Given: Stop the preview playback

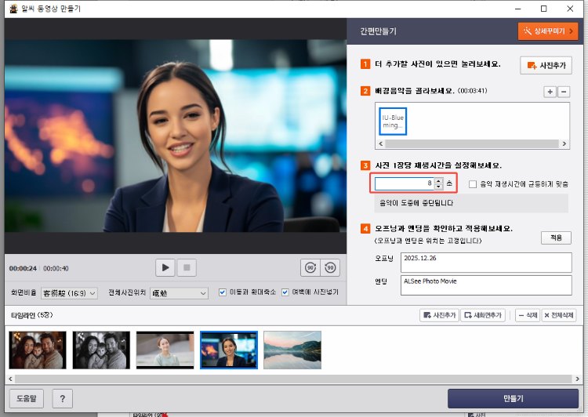Looking at the screenshot, I should pos(186,267).
